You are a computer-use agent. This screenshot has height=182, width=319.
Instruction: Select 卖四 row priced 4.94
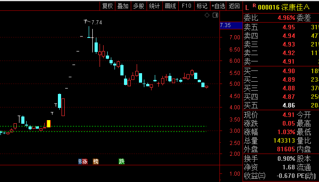point(281,36)
